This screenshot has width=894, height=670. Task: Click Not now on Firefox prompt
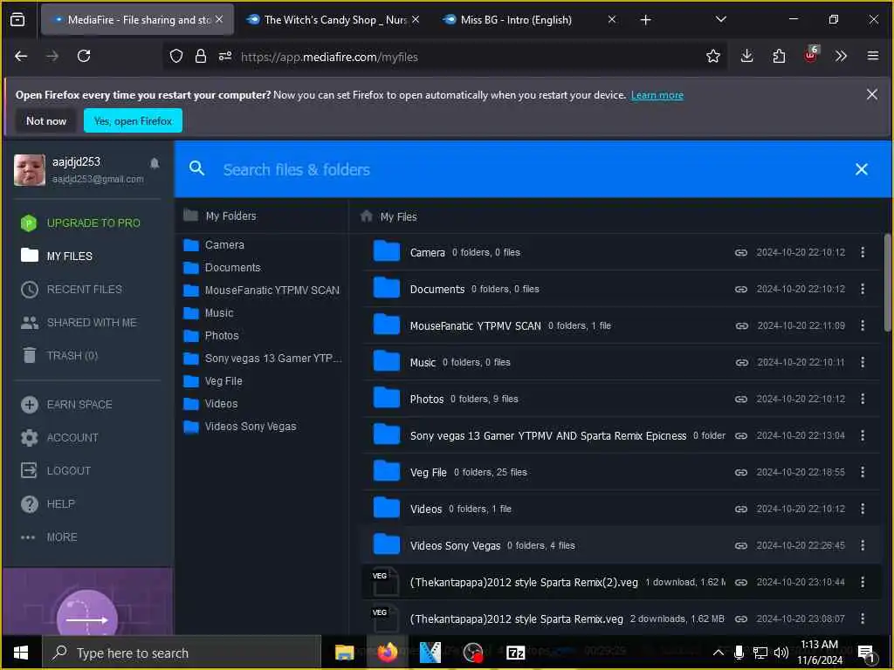46,120
